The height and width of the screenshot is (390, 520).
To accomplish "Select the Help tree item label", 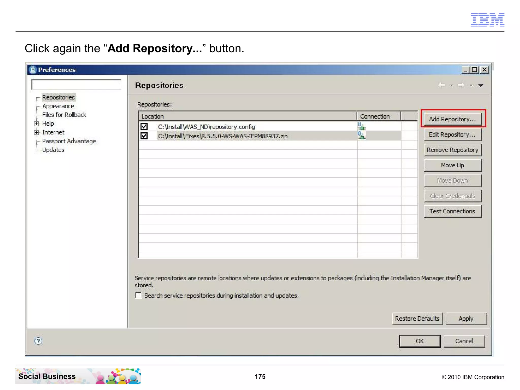I will pos(48,124).
